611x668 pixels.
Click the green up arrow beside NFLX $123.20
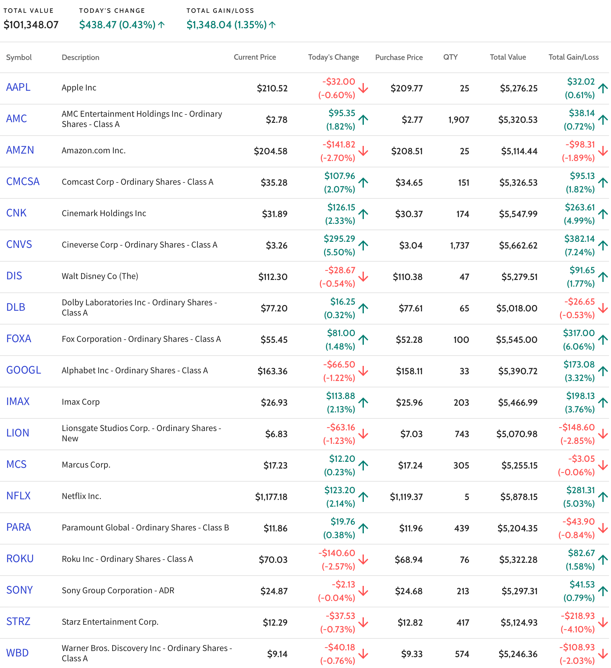coord(363,497)
